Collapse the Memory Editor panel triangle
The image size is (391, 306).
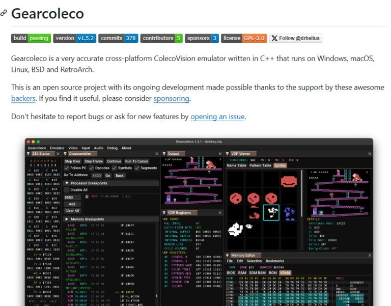227,255
